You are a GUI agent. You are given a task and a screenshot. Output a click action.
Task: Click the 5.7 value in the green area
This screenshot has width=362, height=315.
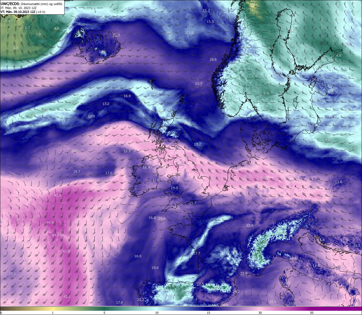27,28
